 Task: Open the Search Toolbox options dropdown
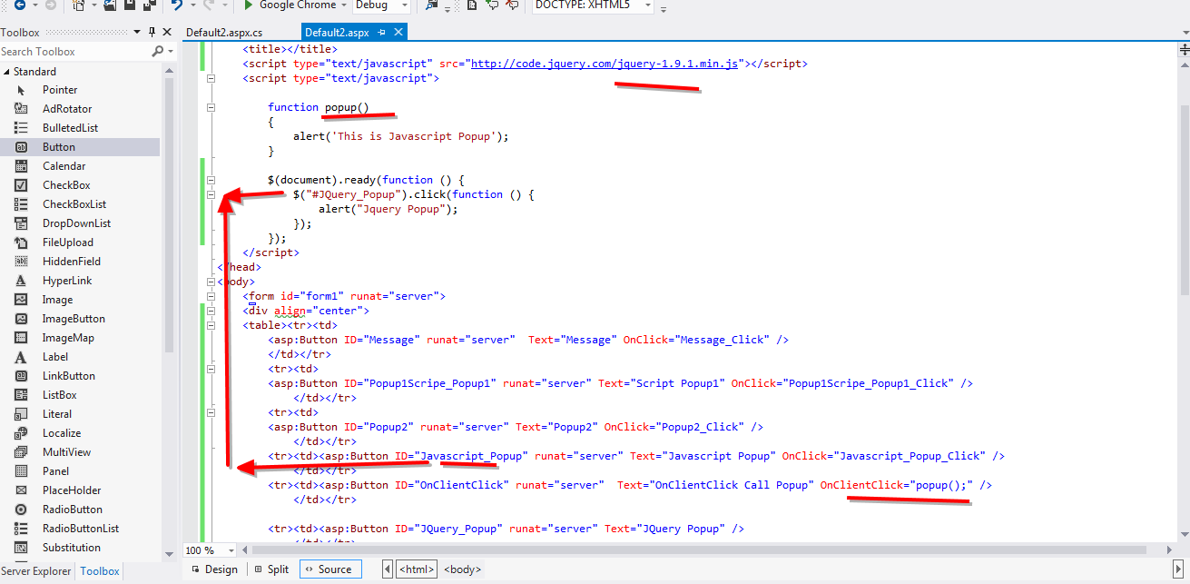169,52
